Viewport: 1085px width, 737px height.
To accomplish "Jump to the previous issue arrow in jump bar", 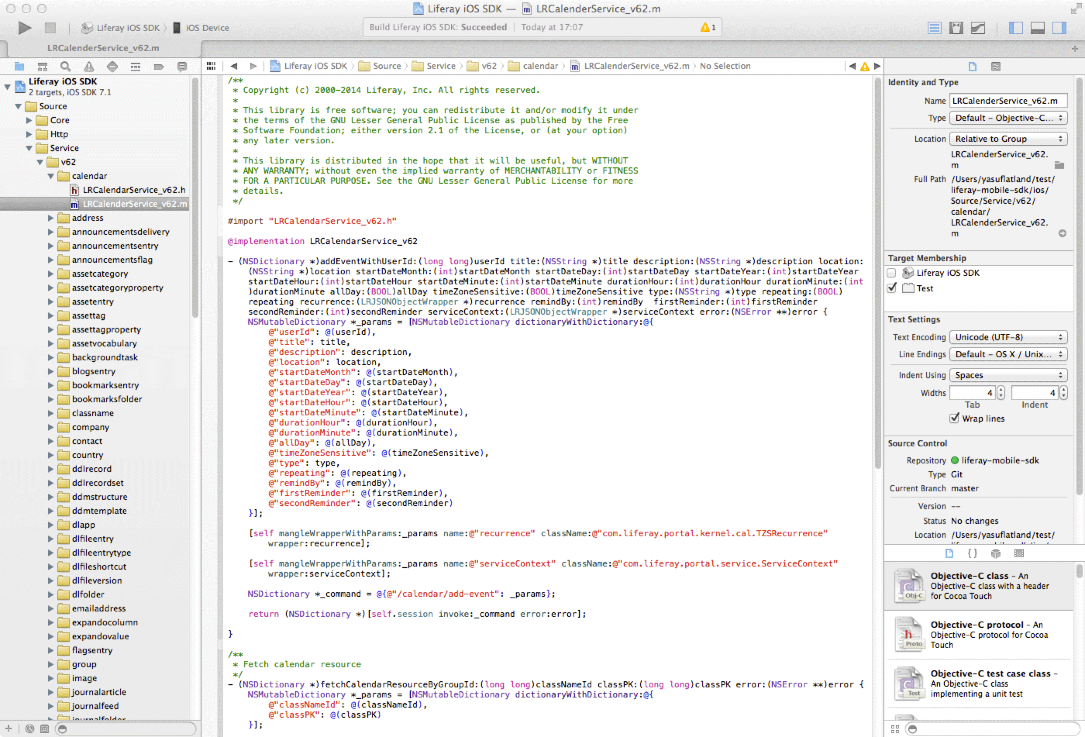I will pos(852,66).
